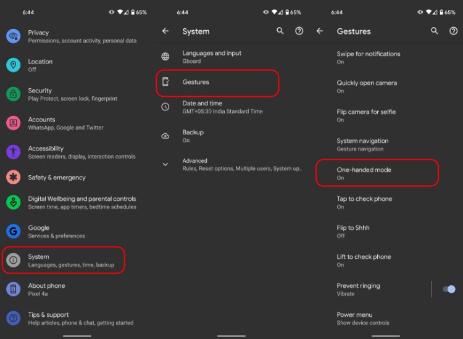Select About phone Pixel 4a

(46, 289)
